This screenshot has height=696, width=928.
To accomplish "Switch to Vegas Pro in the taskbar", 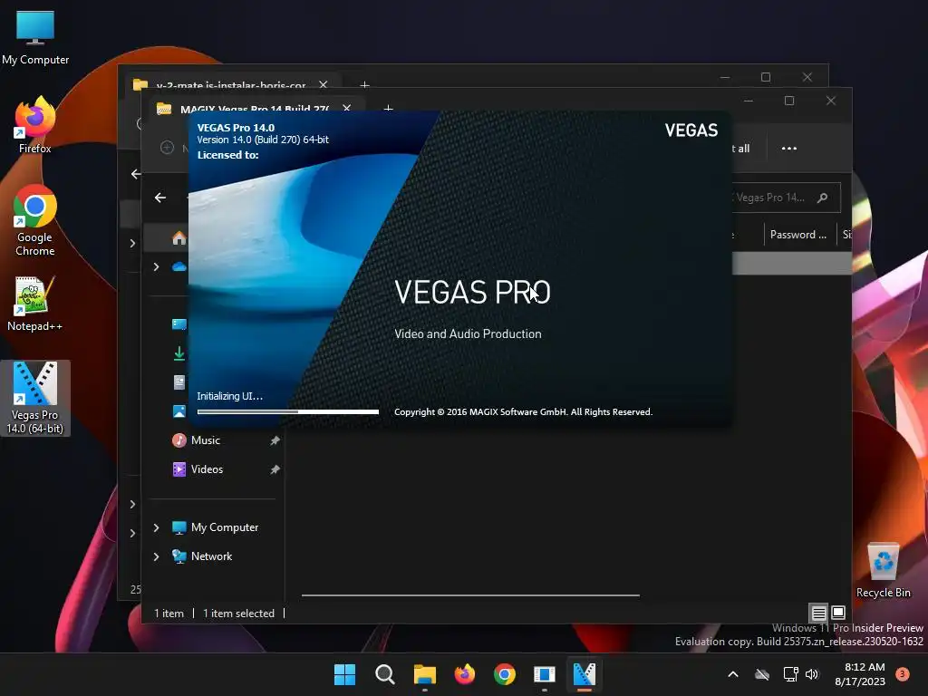I will click(x=585, y=674).
